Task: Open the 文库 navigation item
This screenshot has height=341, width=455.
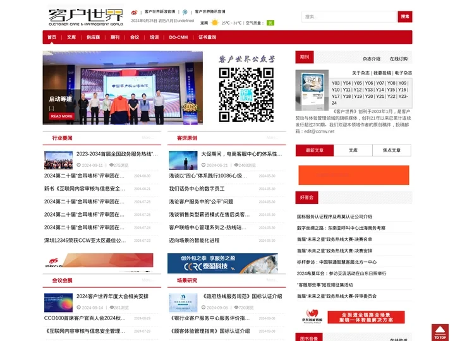Action: point(71,37)
